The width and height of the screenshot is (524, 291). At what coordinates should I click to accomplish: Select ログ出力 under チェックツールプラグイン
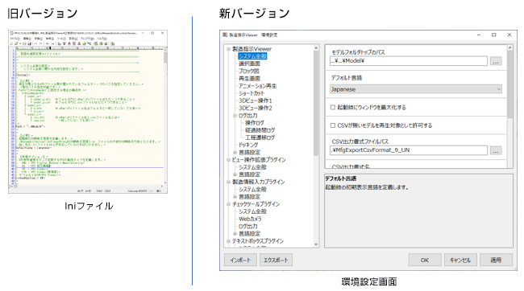click(248, 226)
